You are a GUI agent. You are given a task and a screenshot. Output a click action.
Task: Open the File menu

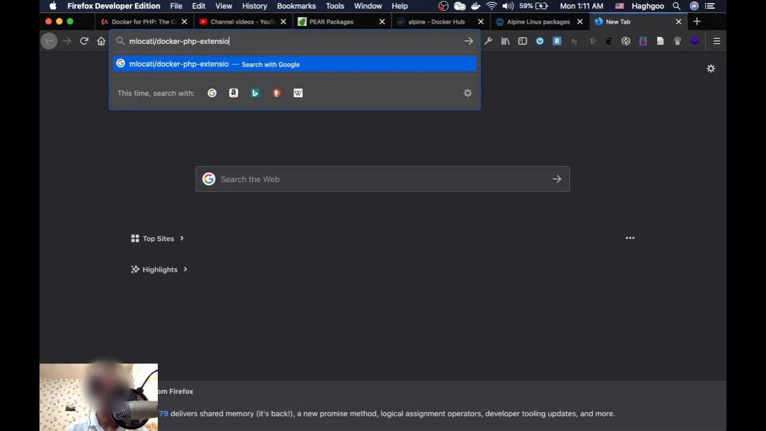[x=176, y=6]
